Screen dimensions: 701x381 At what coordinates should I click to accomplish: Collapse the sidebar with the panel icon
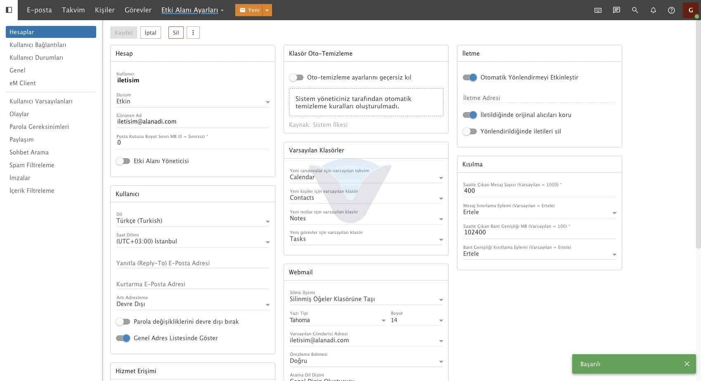pos(9,10)
